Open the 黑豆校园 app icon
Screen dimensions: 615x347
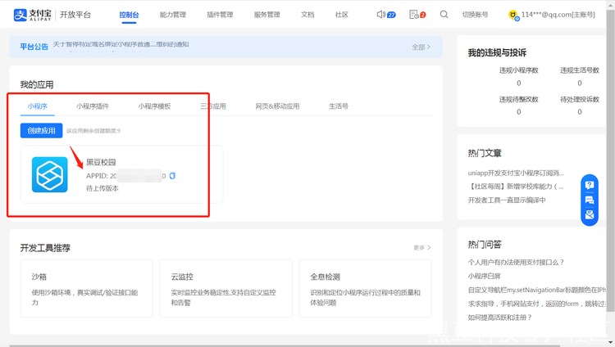coord(50,174)
